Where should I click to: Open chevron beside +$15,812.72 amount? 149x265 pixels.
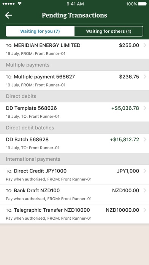144,140
